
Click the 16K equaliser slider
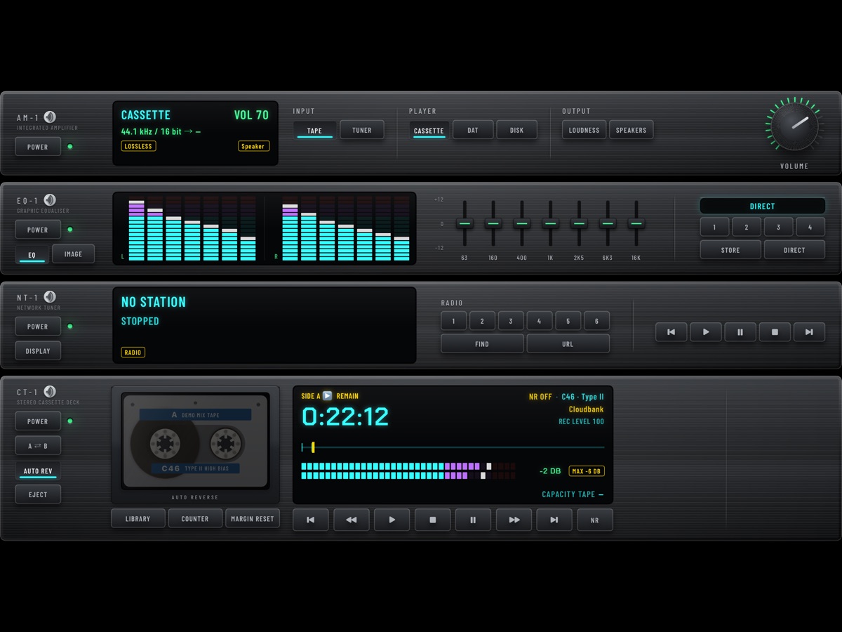[x=636, y=223]
